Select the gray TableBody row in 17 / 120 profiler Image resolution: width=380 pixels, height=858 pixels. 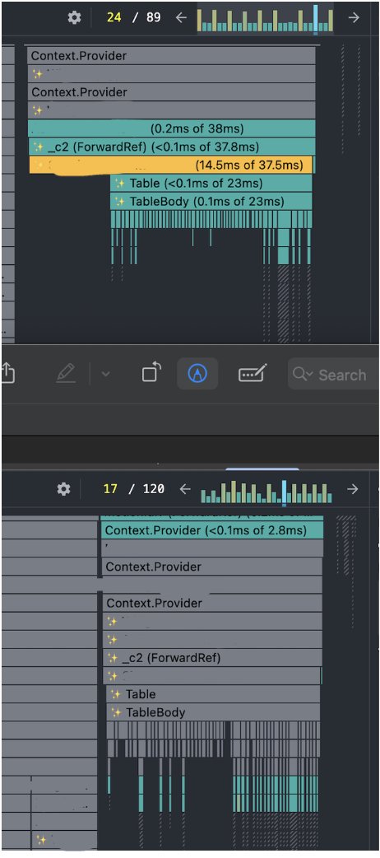tap(213, 712)
